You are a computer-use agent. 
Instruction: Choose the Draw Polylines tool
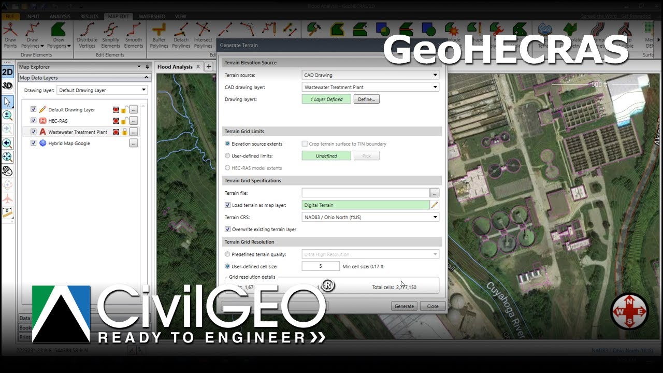(x=32, y=35)
